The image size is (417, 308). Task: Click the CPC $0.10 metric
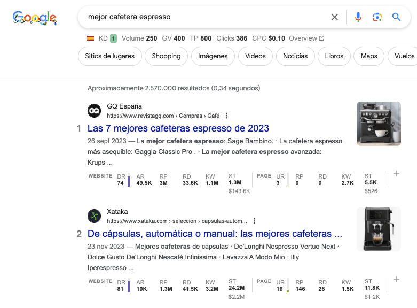pyautogui.click(x=269, y=38)
